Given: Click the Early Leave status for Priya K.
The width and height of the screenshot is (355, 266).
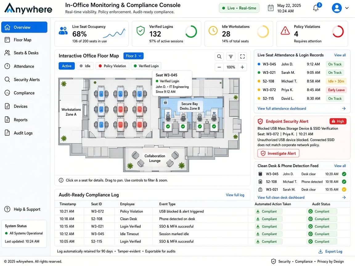Looking at the screenshot, I should 336,90.
